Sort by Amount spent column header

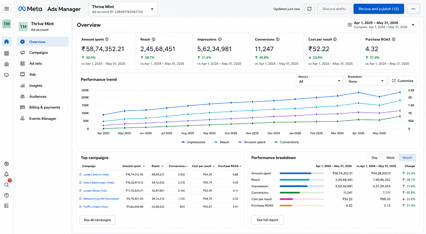click(x=133, y=166)
